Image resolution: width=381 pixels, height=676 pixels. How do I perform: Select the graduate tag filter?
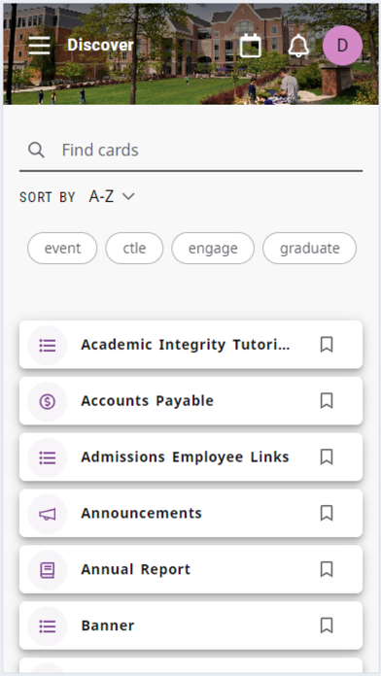coord(309,249)
